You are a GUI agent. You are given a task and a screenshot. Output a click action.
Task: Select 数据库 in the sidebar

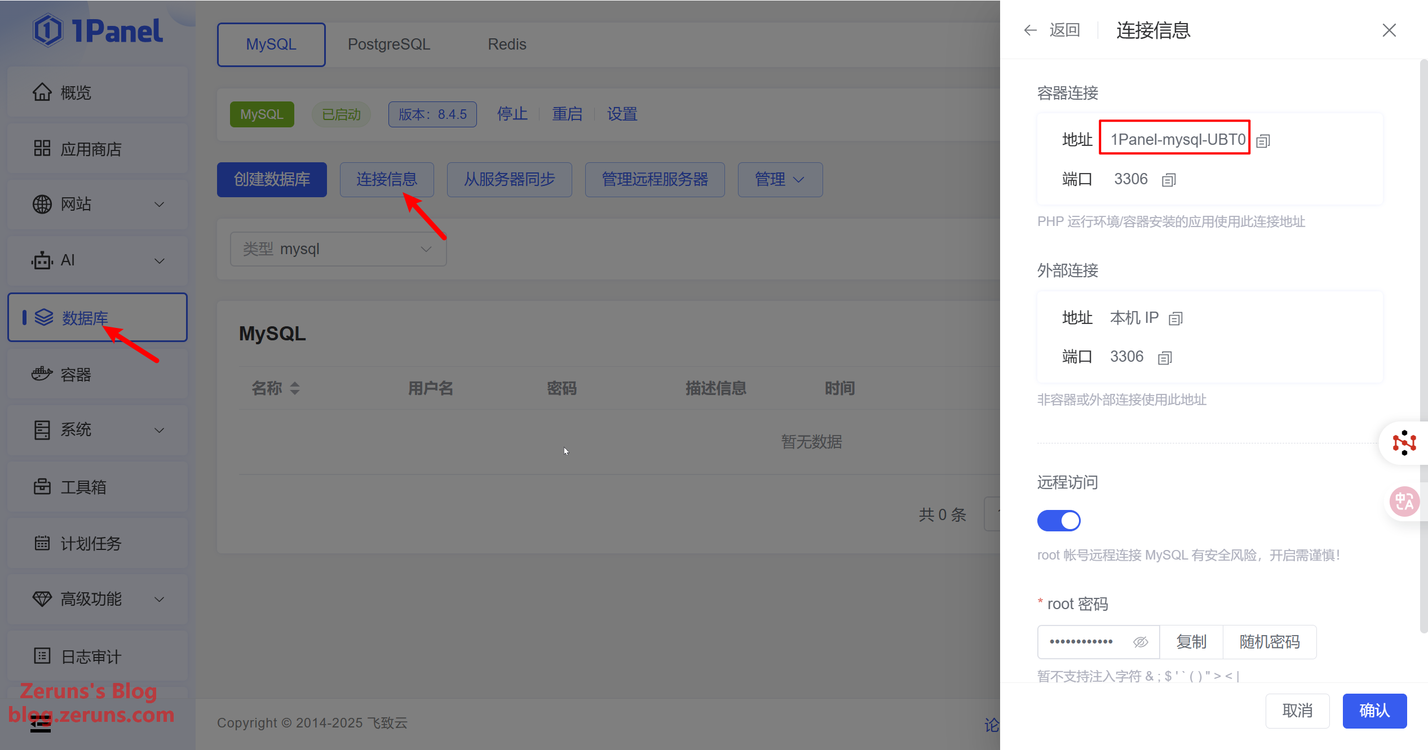coord(98,317)
